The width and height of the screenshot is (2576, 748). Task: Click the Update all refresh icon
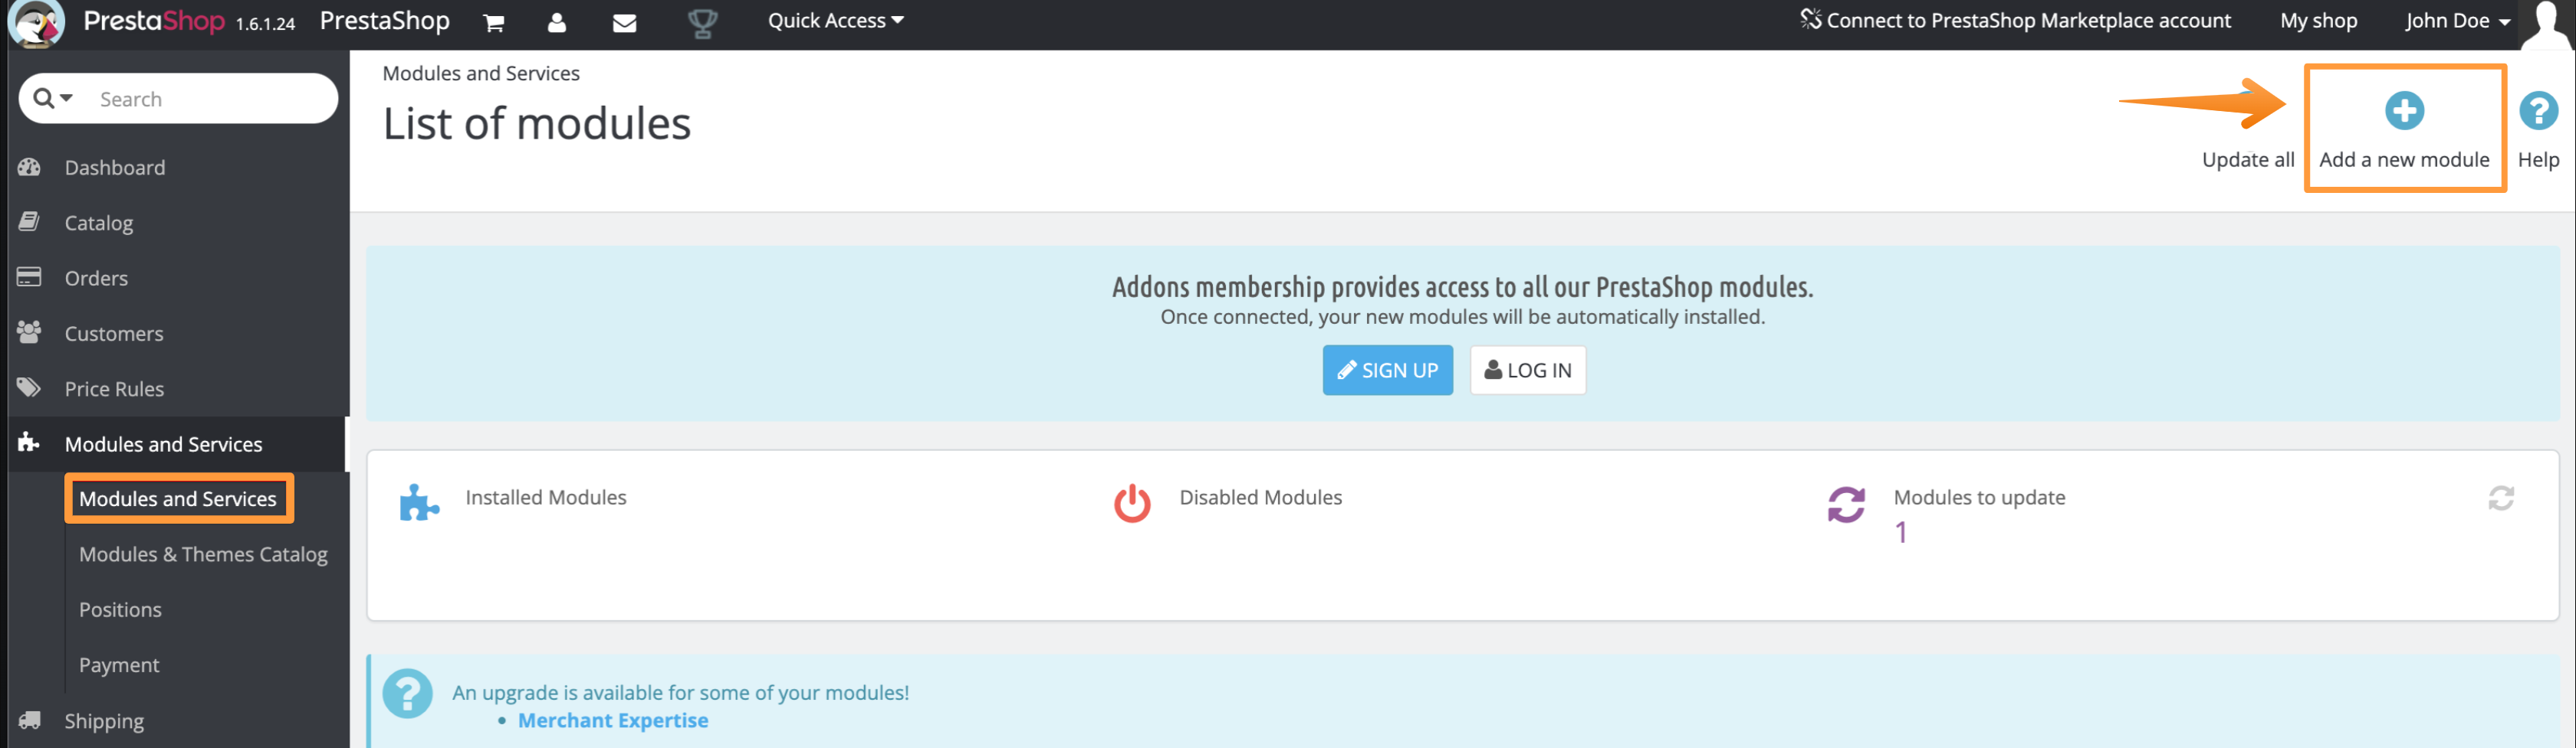coord(2247,109)
